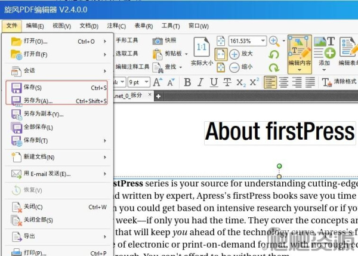
Task: Open the 剪贴板 dropdown arrow
Action: [x=186, y=54]
